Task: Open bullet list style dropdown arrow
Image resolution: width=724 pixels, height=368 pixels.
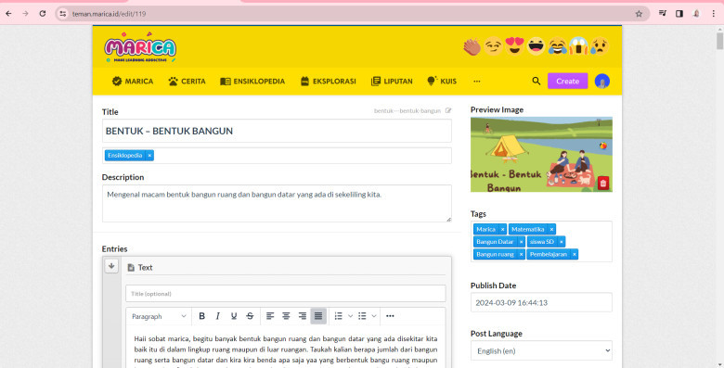Action: click(x=374, y=316)
